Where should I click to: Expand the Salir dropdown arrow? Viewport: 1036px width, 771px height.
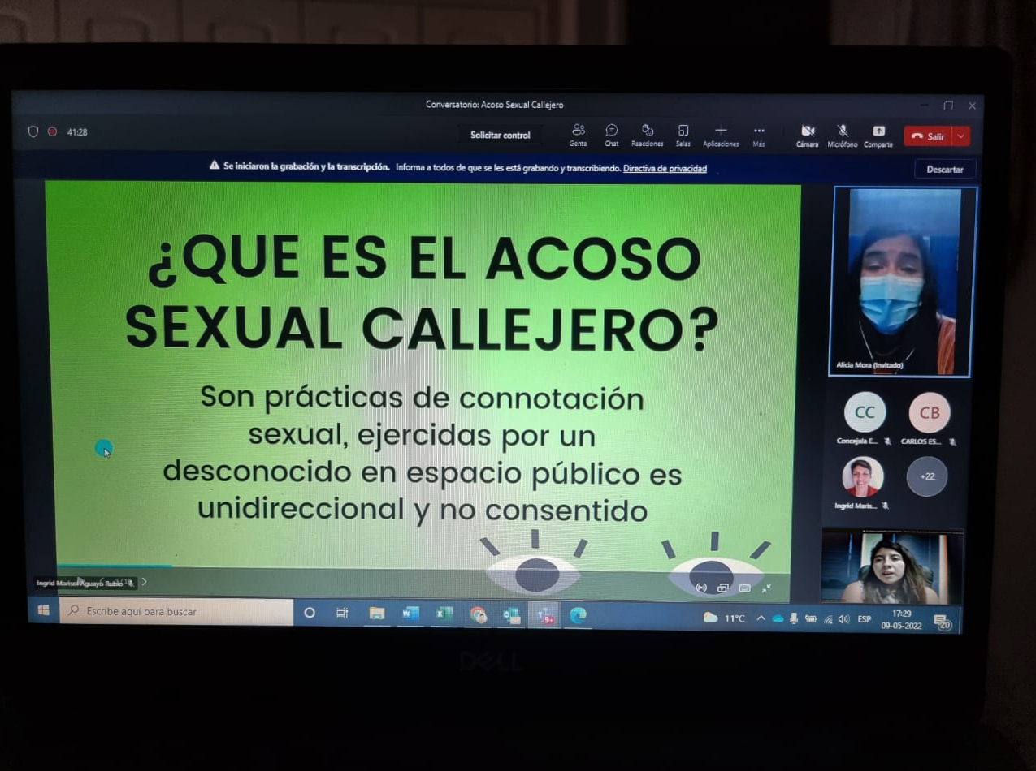961,136
